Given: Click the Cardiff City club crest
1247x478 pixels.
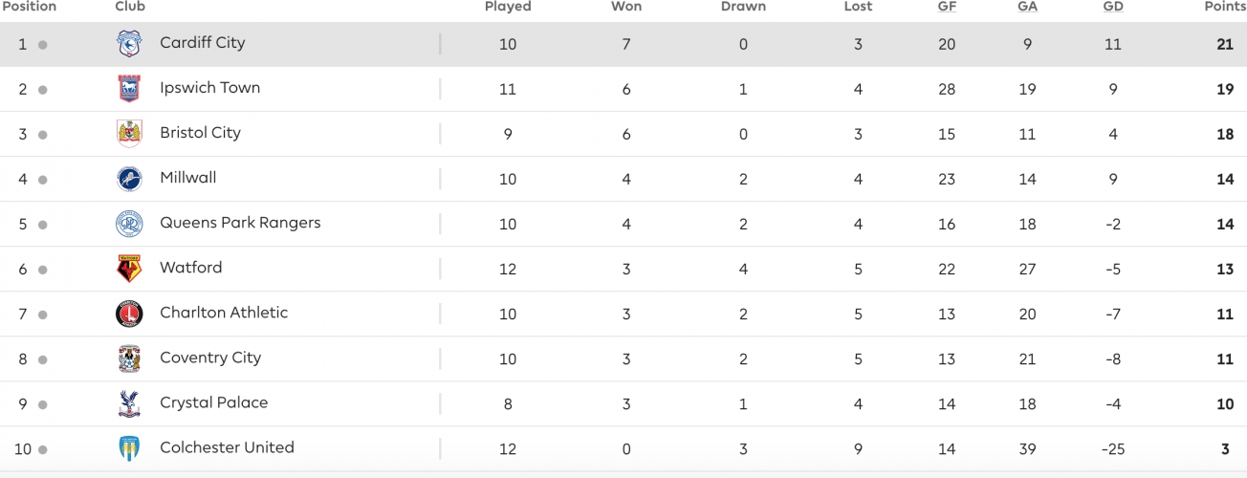Looking at the screenshot, I should point(129,44).
